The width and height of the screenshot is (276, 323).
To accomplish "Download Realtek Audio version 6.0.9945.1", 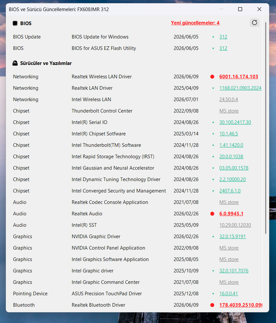I will 231,214.
